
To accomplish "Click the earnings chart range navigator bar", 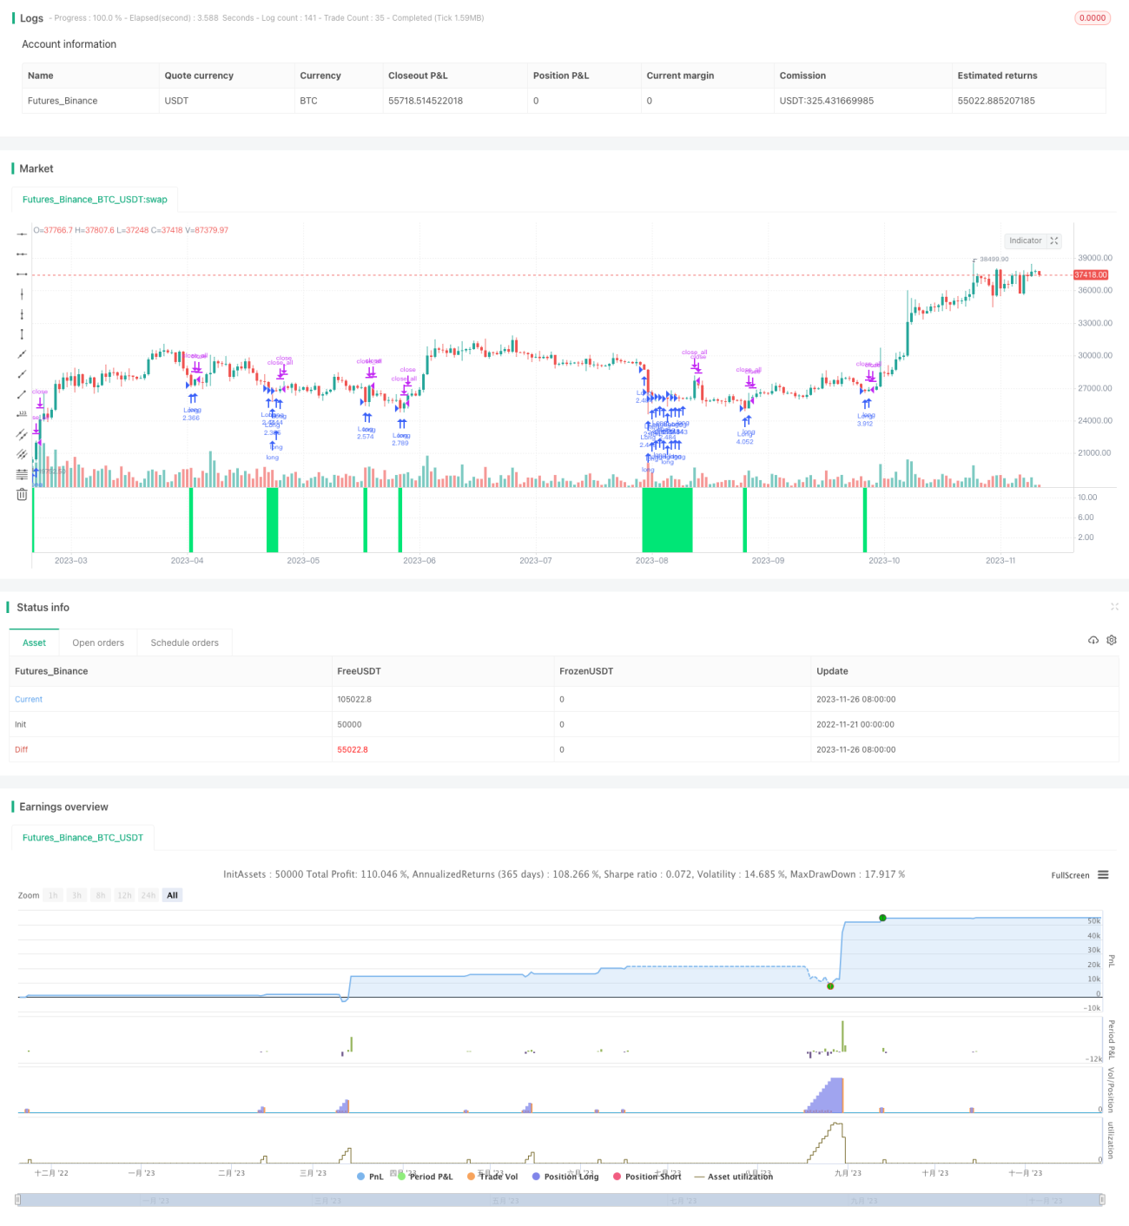I will point(560,1200).
